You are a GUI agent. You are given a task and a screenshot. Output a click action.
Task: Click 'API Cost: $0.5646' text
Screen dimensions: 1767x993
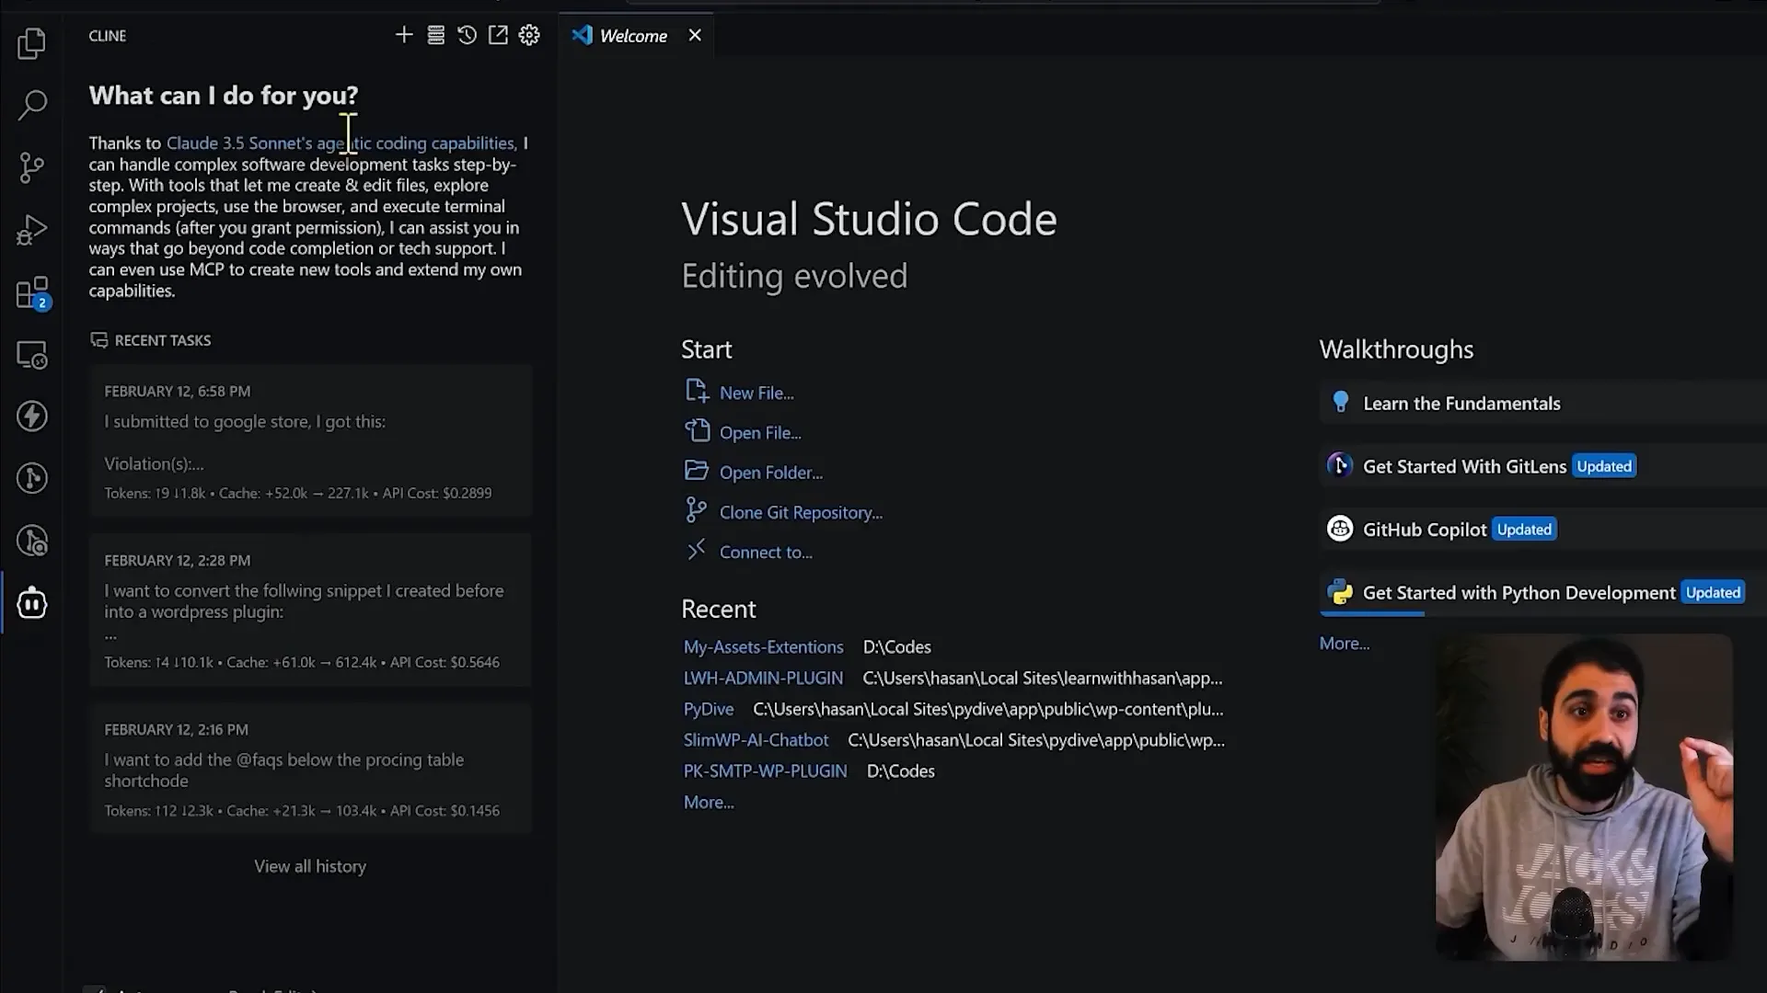point(445,663)
